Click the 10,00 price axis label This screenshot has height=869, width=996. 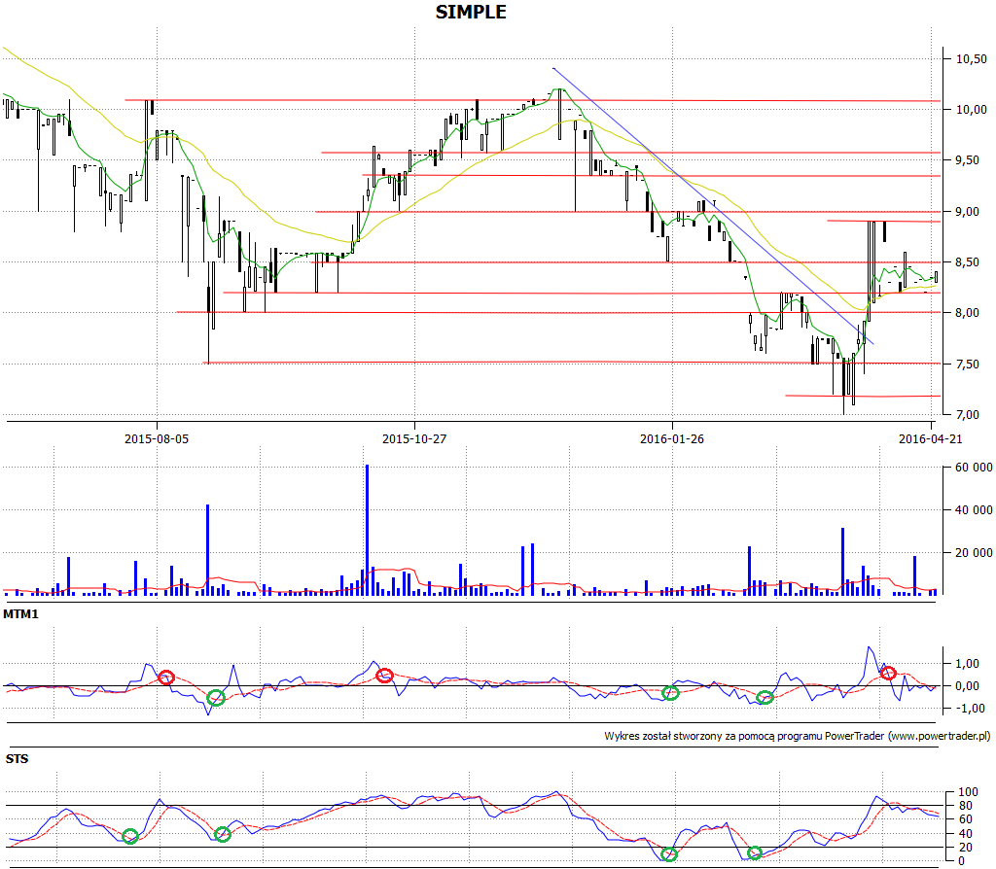pyautogui.click(x=972, y=109)
